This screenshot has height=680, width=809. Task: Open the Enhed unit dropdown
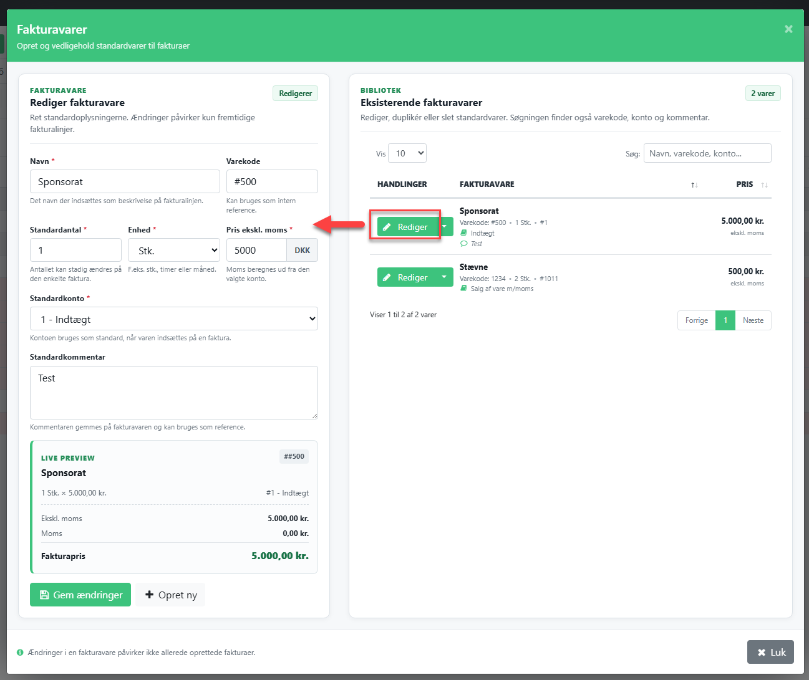click(x=174, y=250)
